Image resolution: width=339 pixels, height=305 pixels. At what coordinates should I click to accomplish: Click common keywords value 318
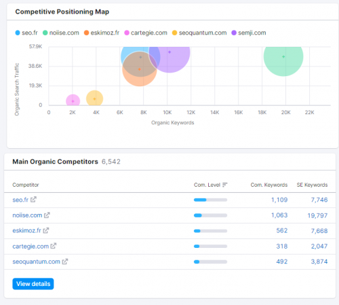click(282, 246)
